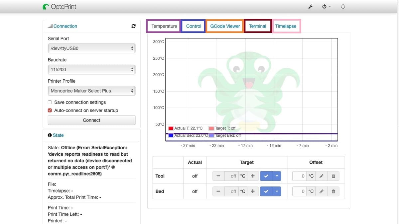Open the Terminal tab

click(258, 26)
